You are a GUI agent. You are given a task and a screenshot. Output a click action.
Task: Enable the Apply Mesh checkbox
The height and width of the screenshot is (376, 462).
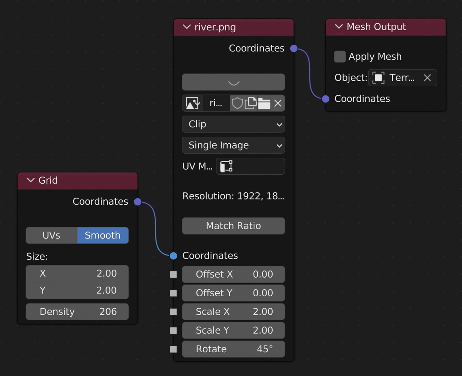(x=340, y=57)
